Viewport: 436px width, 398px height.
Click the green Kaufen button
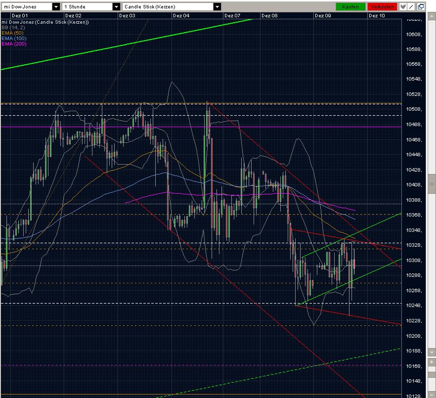(x=350, y=6)
